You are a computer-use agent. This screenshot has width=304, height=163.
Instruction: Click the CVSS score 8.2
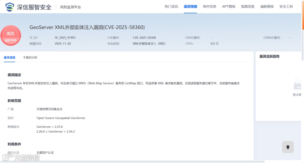point(213,44)
